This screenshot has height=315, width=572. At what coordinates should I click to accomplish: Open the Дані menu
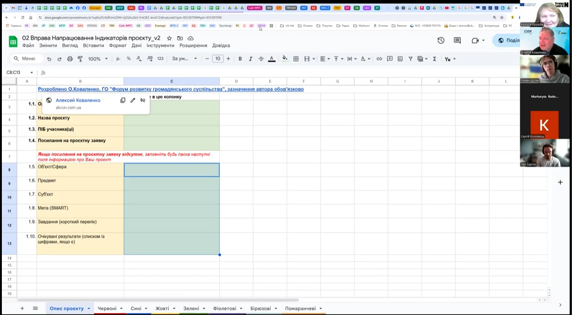point(137,45)
